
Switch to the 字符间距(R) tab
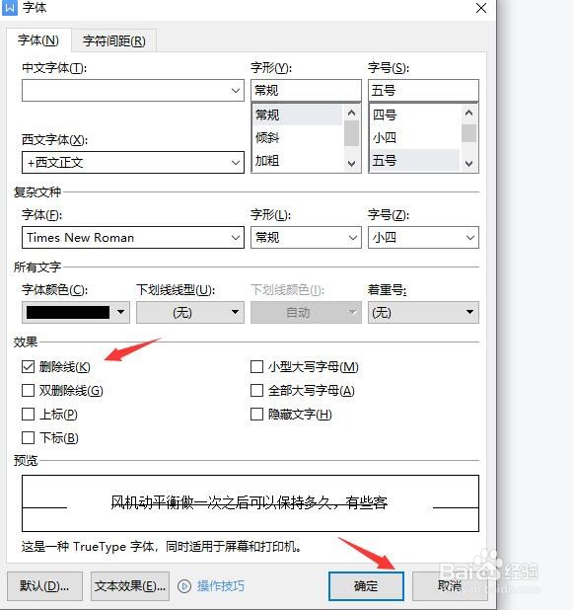(x=114, y=40)
